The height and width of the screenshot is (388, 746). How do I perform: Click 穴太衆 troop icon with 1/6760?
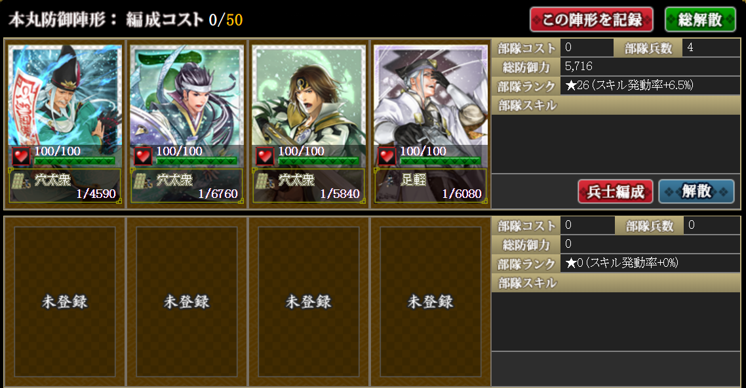click(143, 181)
